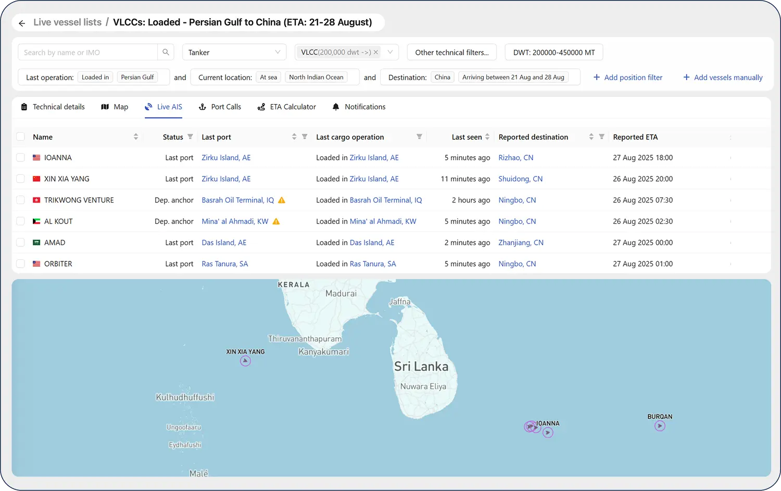The height and width of the screenshot is (491, 781).
Task: Change the 'At sea' location filter
Action: [269, 77]
